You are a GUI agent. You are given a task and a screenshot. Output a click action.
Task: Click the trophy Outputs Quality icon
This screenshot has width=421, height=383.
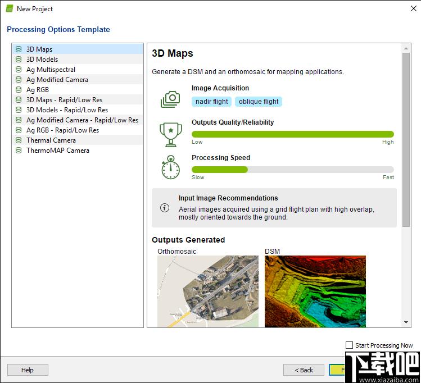(171, 135)
